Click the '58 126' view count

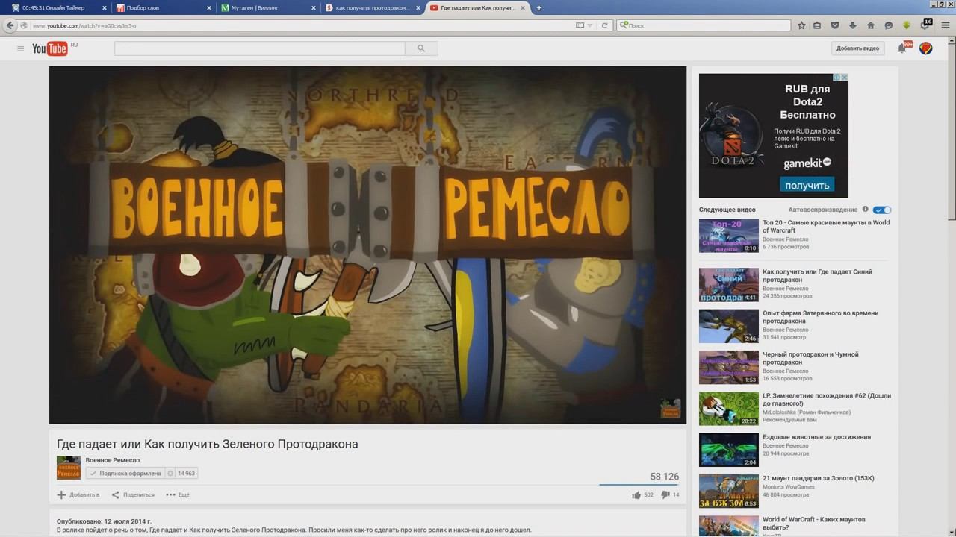click(x=665, y=477)
